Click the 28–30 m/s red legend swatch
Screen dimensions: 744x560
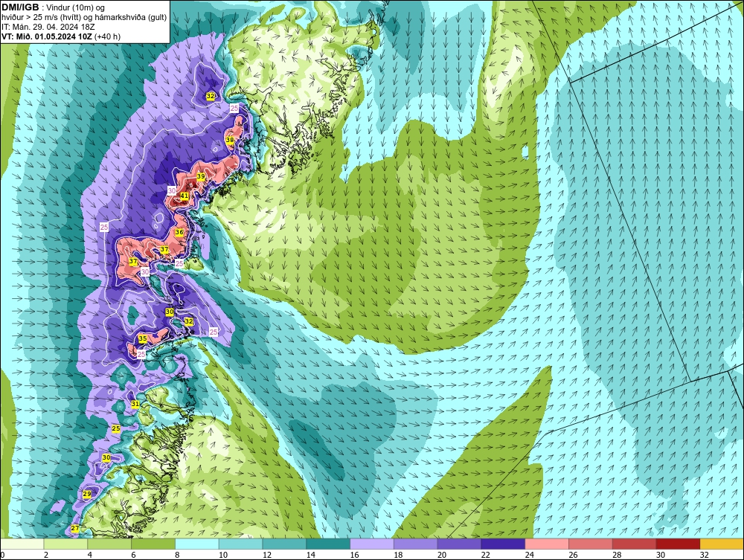635,544
